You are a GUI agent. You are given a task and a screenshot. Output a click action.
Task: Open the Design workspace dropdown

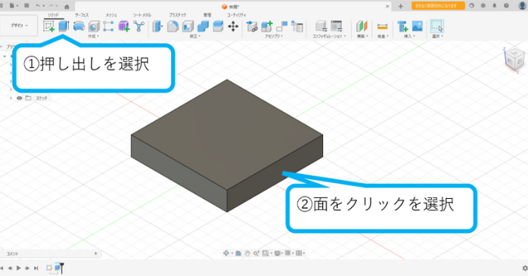[x=19, y=25]
